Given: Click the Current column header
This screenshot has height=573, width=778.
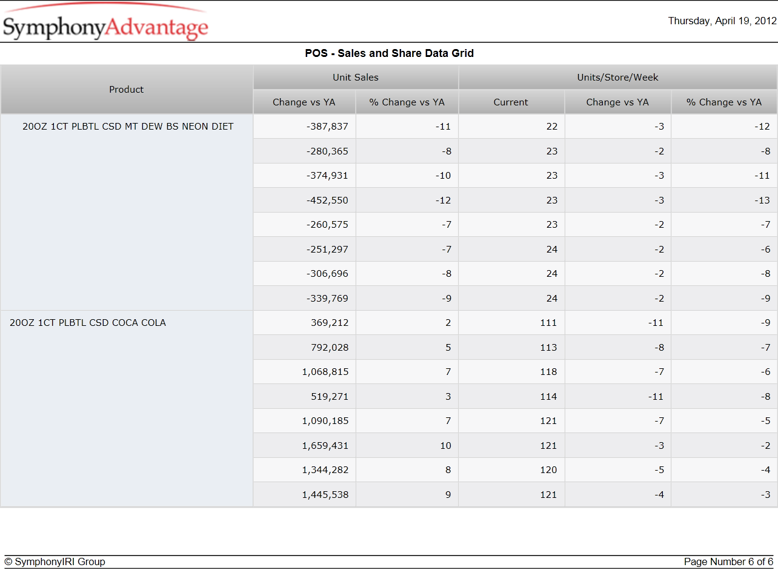Looking at the screenshot, I should click(511, 102).
